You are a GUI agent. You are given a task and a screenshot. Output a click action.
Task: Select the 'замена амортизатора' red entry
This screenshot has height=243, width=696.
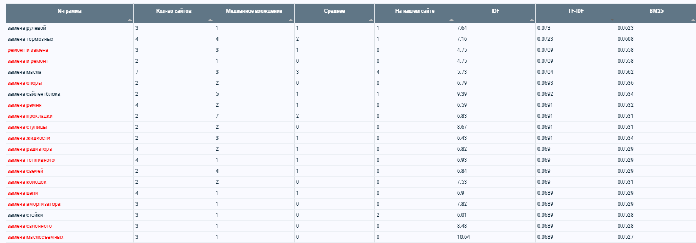click(34, 204)
